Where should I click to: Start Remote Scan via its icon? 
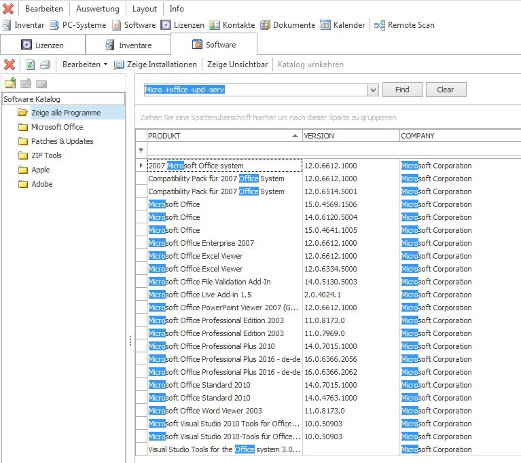pos(380,25)
